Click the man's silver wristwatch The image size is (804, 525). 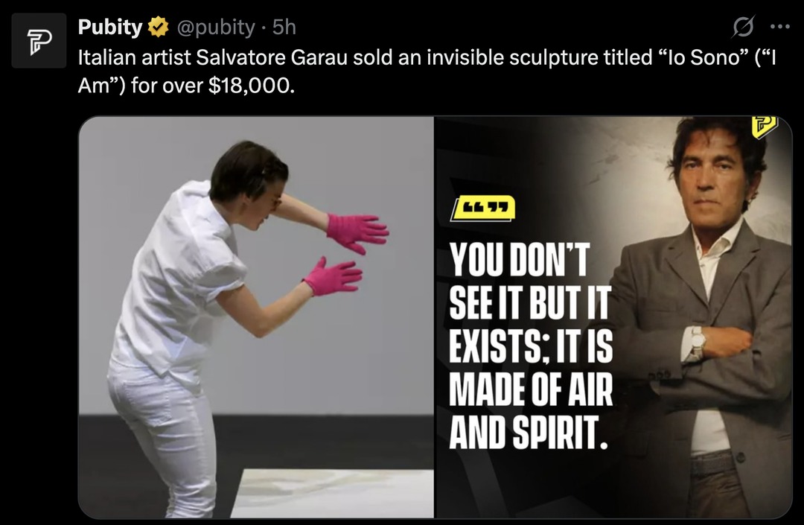[x=697, y=343]
